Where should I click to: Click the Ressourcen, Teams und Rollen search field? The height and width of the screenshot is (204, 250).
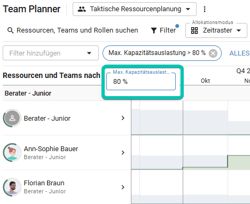click(77, 30)
